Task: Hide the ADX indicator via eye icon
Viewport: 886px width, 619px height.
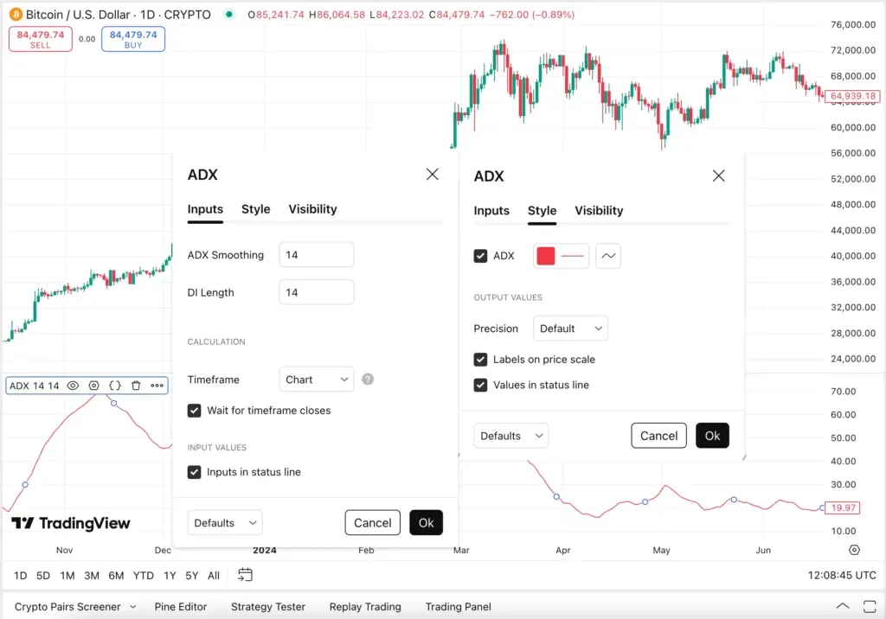Action: 73,386
